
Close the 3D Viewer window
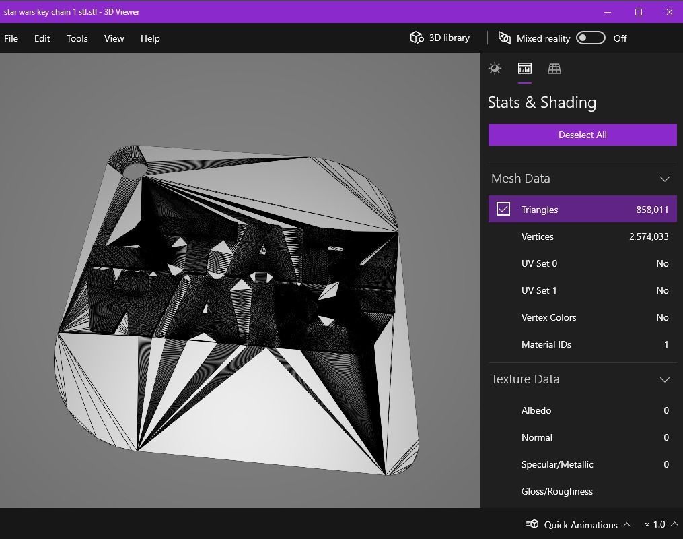(670, 12)
